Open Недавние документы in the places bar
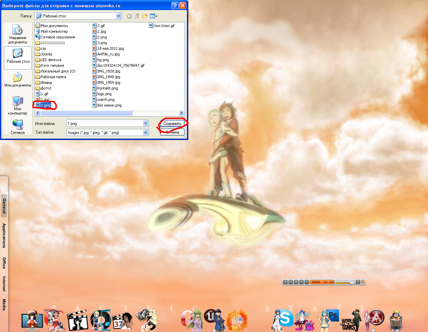Viewport: 428px width, 332px height. pyautogui.click(x=18, y=34)
